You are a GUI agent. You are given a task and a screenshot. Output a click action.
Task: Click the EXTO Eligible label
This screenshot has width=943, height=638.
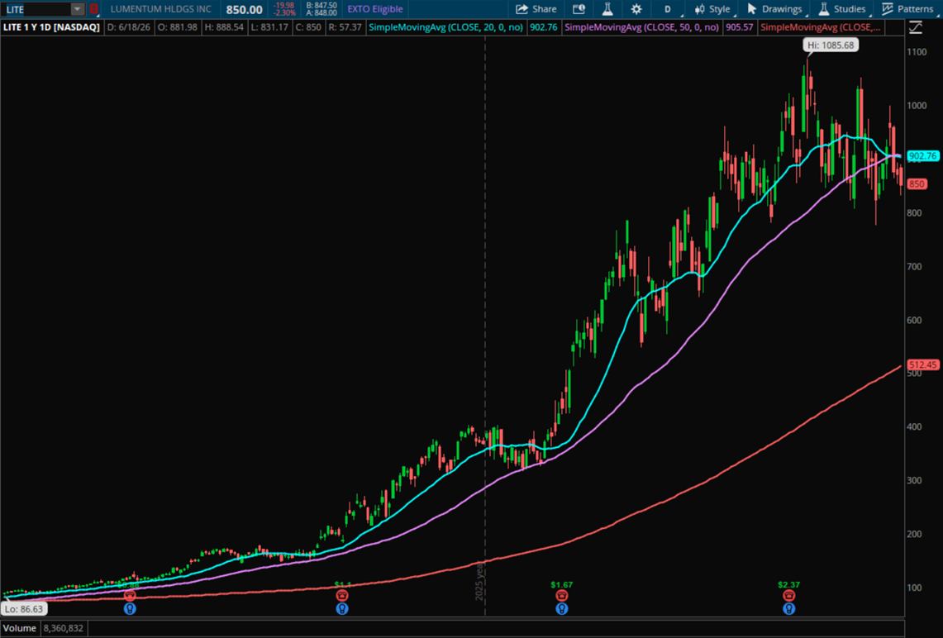coord(374,9)
